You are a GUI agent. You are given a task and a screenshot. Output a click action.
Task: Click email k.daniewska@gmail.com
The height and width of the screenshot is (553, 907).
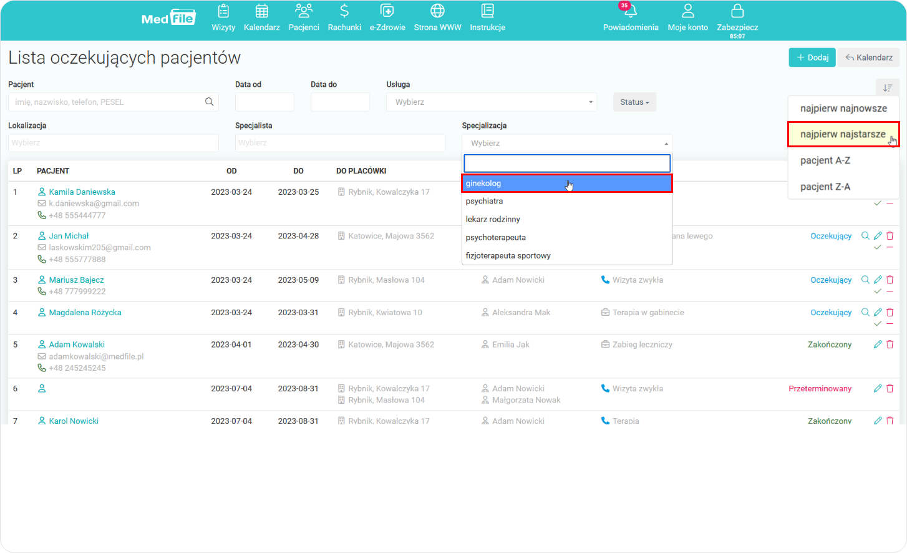click(x=94, y=203)
